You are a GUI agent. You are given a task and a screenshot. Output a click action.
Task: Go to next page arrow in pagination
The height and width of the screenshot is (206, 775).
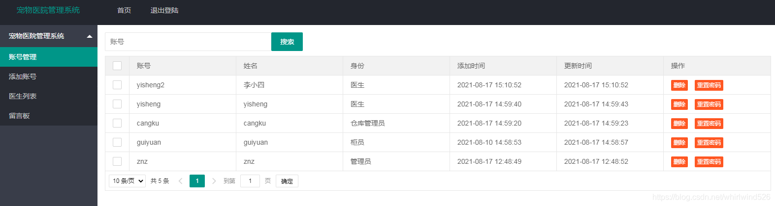click(214, 181)
